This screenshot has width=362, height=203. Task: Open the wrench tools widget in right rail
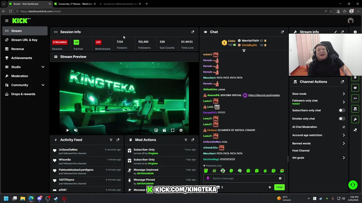click(355, 119)
